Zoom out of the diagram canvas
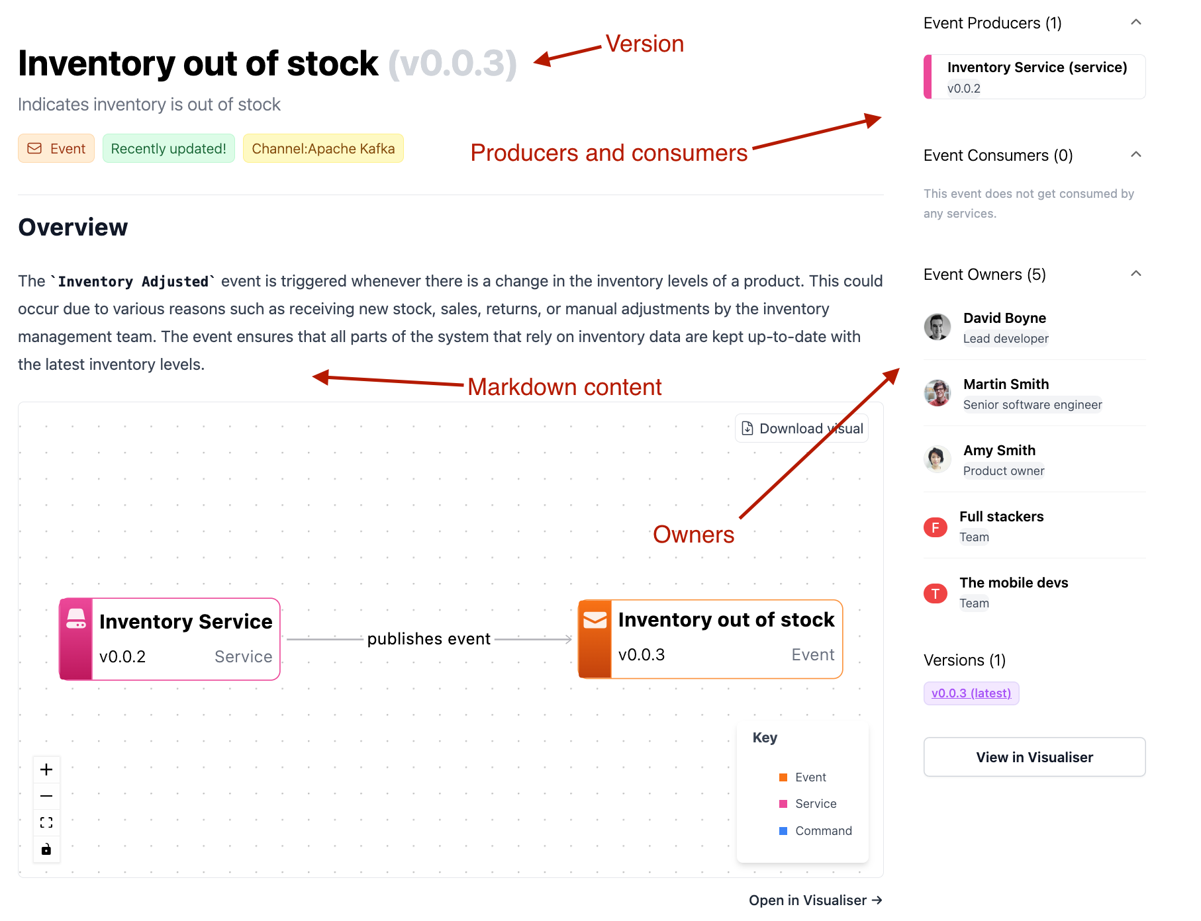 [x=46, y=796]
